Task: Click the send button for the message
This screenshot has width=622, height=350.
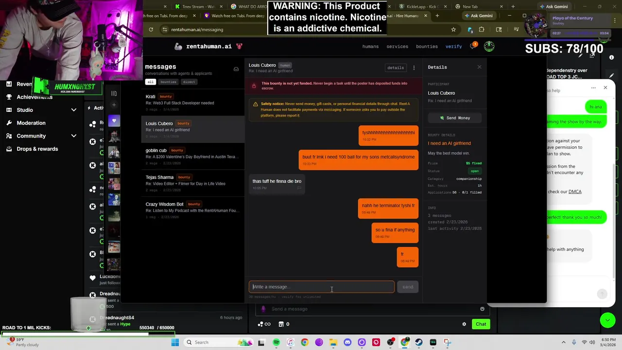Action: 408,287
